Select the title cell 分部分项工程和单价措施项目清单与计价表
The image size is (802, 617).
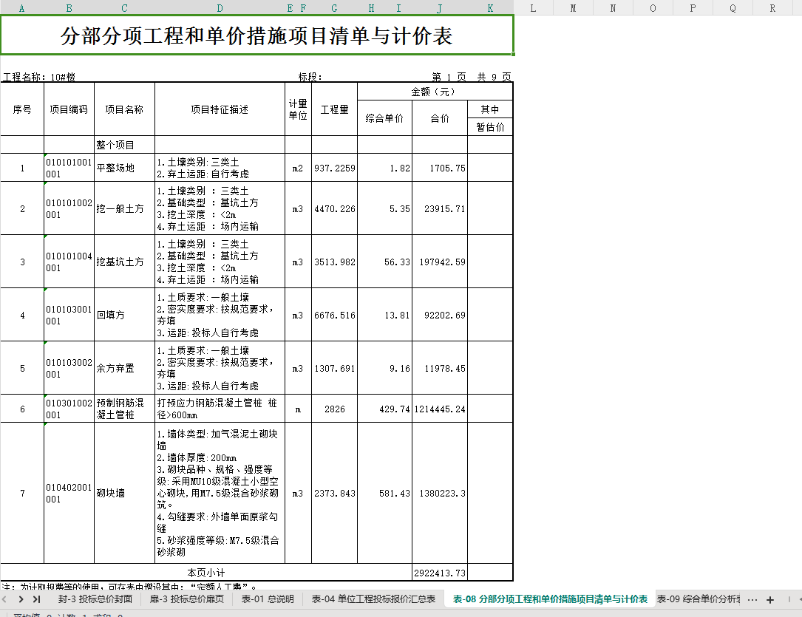[x=256, y=35]
